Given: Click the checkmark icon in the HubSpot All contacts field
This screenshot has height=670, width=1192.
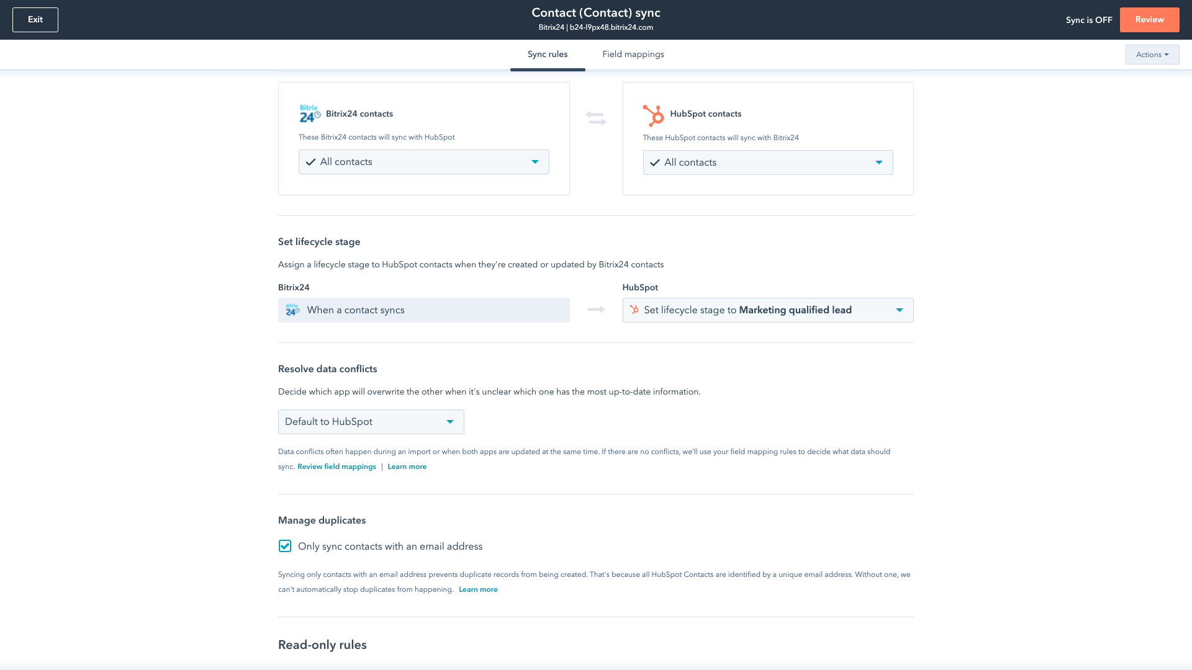Looking at the screenshot, I should click(x=655, y=163).
